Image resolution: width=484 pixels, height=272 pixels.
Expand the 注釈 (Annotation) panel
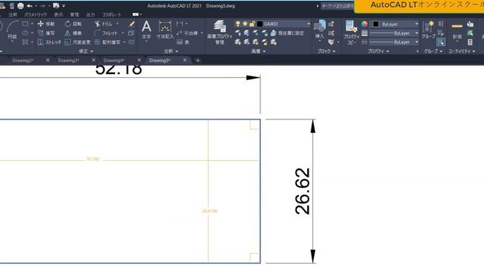[x=171, y=51]
